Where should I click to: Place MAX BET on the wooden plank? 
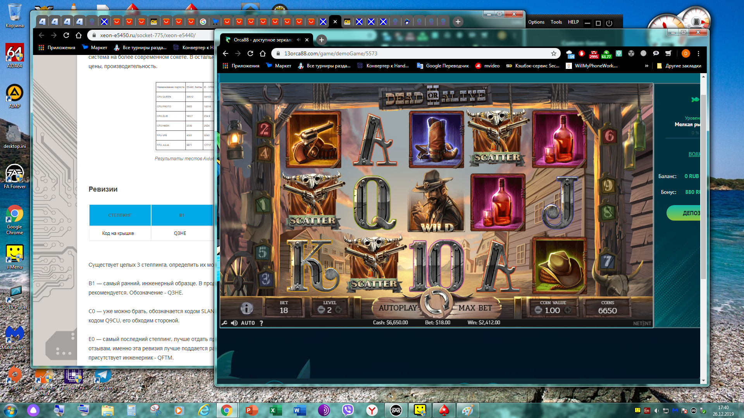(475, 308)
